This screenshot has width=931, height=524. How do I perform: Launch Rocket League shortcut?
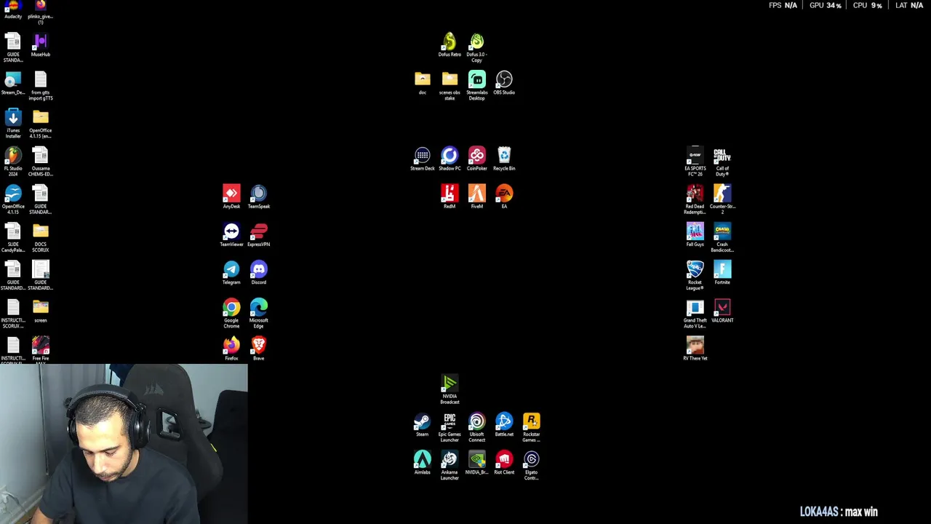click(x=695, y=275)
